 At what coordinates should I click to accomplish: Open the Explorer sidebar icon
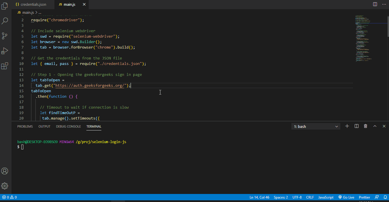5,6
